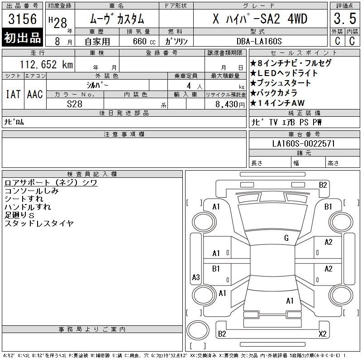This screenshot has width=362, height=362.
Task: Click the evaluation score 3.5
Action: coord(345,19)
